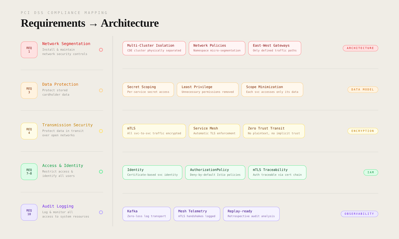The width and height of the screenshot is (399, 239).
Task: Select the Replay-ready card
Action: (251, 214)
